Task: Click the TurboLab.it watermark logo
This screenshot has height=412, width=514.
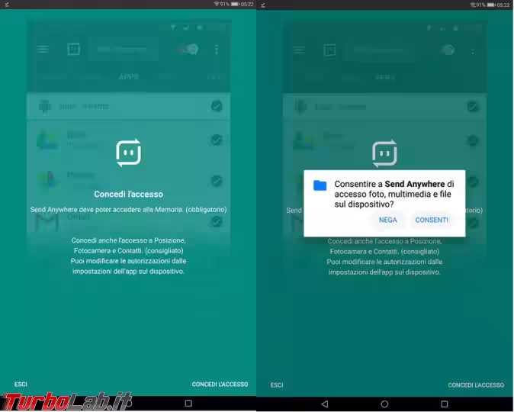Action: (67, 401)
